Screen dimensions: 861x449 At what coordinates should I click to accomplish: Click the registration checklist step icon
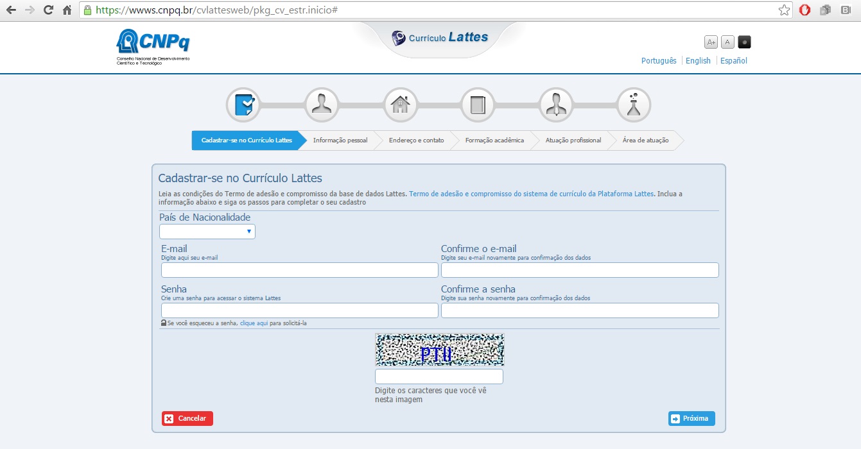pos(243,105)
